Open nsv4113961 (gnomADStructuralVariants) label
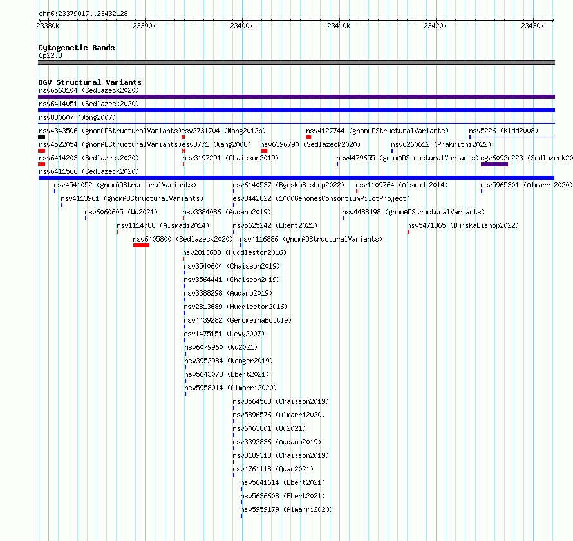 pyautogui.click(x=132, y=198)
